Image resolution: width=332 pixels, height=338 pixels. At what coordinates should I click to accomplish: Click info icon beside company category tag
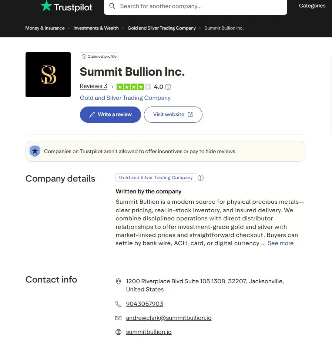(x=201, y=178)
